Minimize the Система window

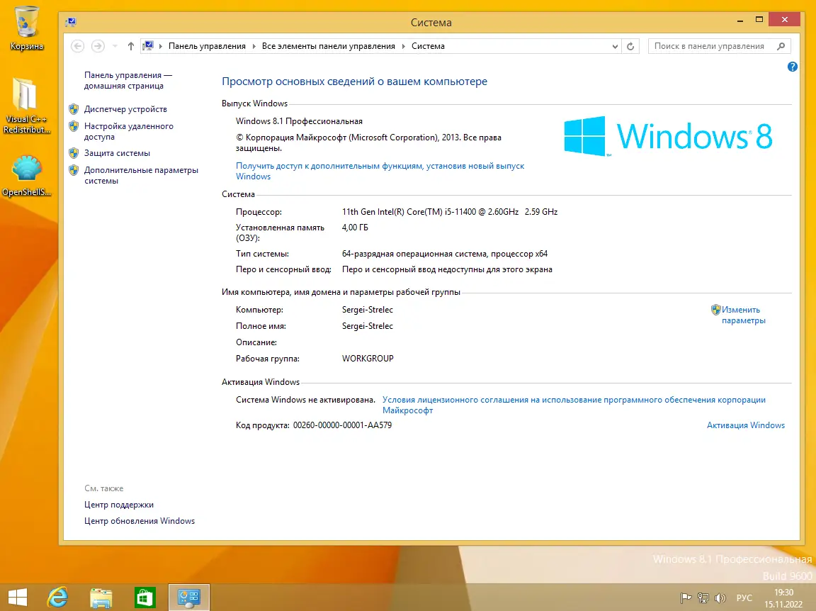pos(739,20)
